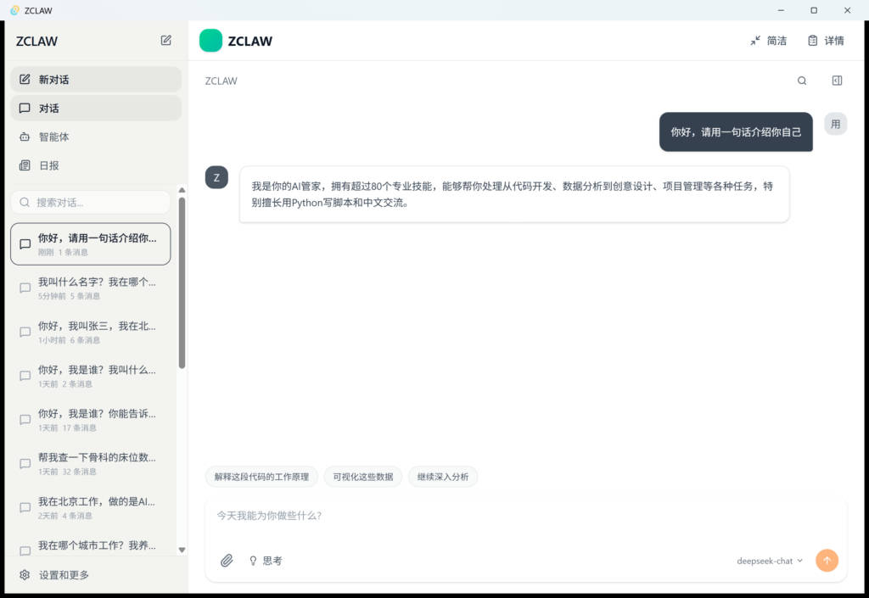Toggle the side panel icon in chat header
This screenshot has height=598, width=869.
pos(837,81)
